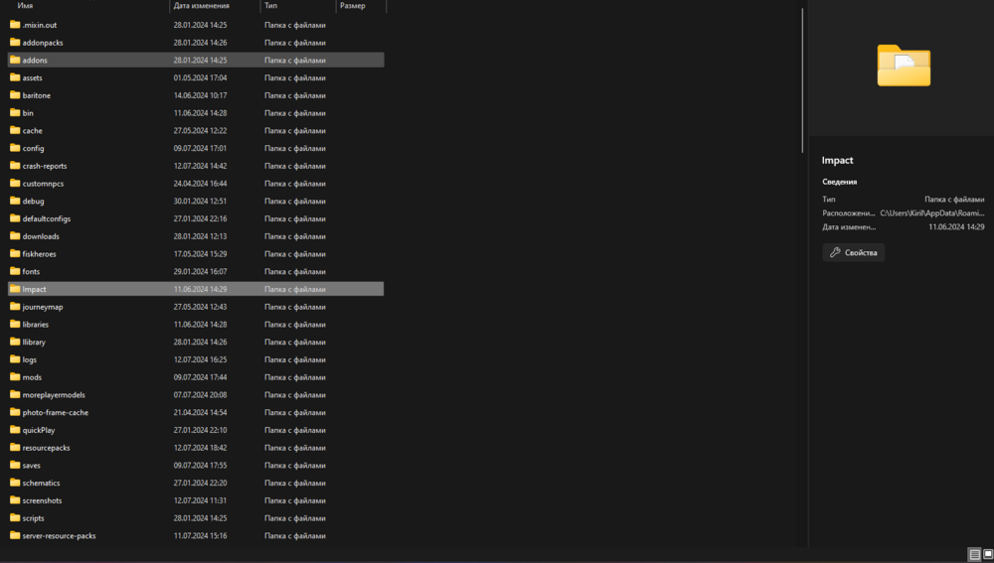Click the fiskheroes folder icon

coord(15,253)
